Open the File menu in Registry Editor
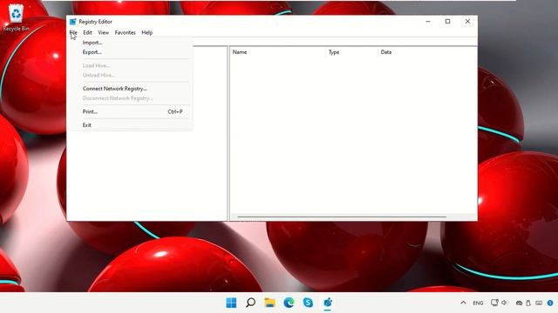The image size is (558, 313). [73, 33]
